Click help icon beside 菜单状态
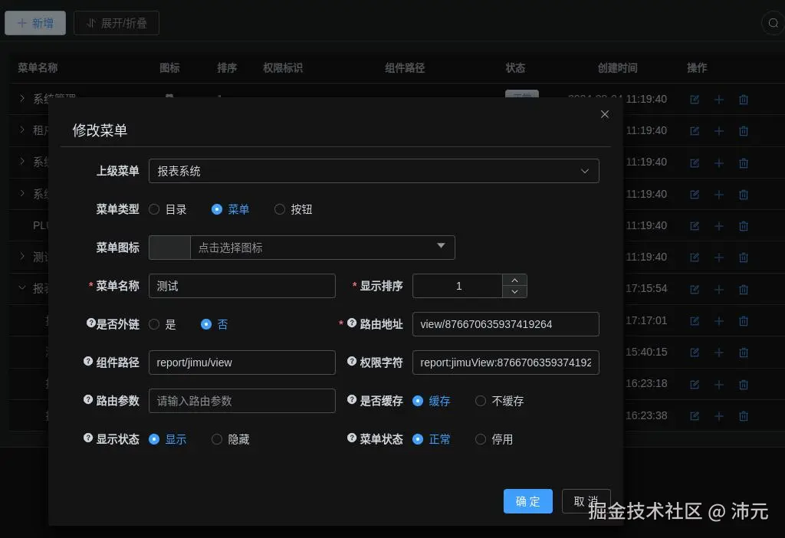This screenshot has height=538, width=785. click(352, 438)
